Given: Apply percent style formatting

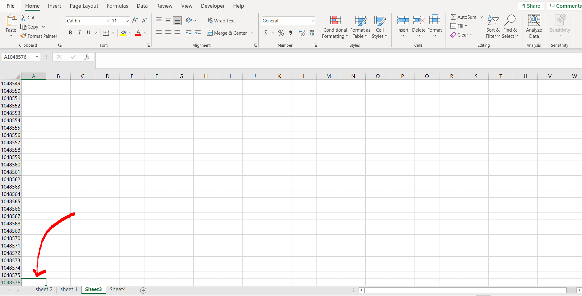Looking at the screenshot, I should pyautogui.click(x=281, y=33).
